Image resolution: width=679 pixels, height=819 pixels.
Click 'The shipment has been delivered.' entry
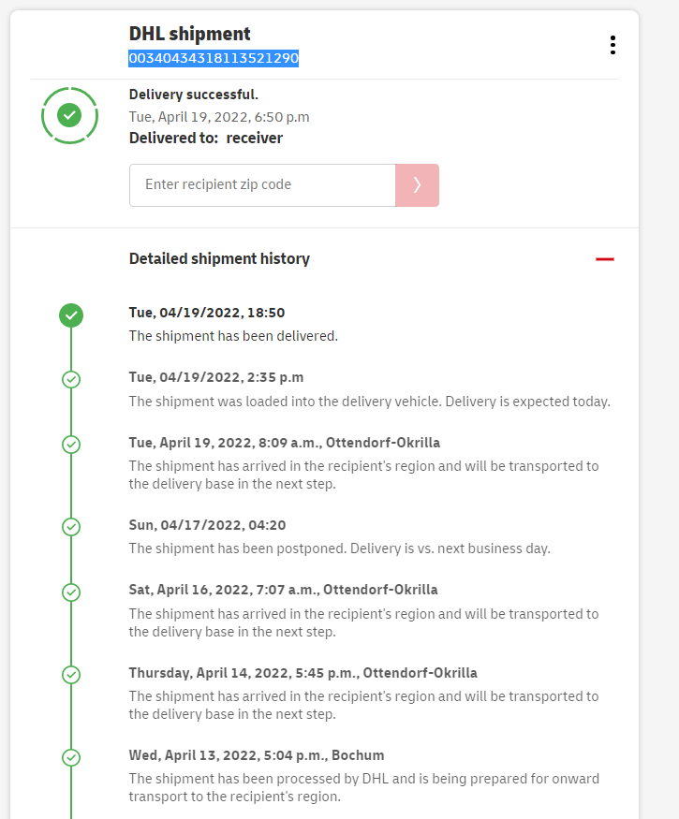(x=233, y=336)
